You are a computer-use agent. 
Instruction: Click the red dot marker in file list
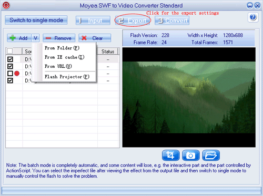click(x=17, y=74)
